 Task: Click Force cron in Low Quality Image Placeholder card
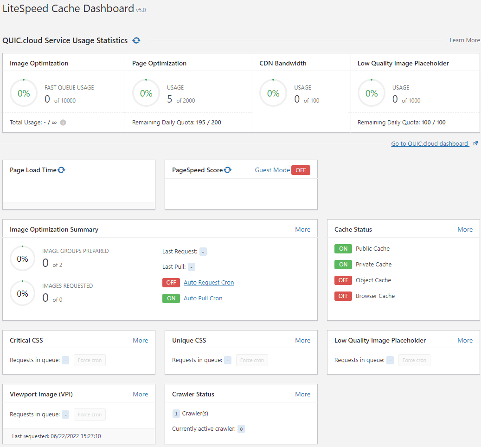click(414, 360)
